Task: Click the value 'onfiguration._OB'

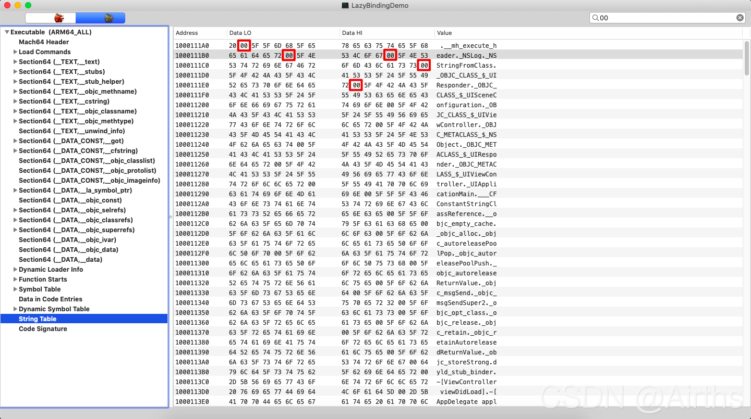Action: click(466, 105)
